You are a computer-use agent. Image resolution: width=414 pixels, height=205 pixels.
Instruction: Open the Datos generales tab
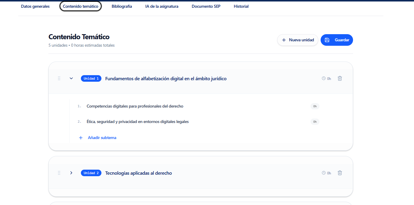(x=35, y=6)
